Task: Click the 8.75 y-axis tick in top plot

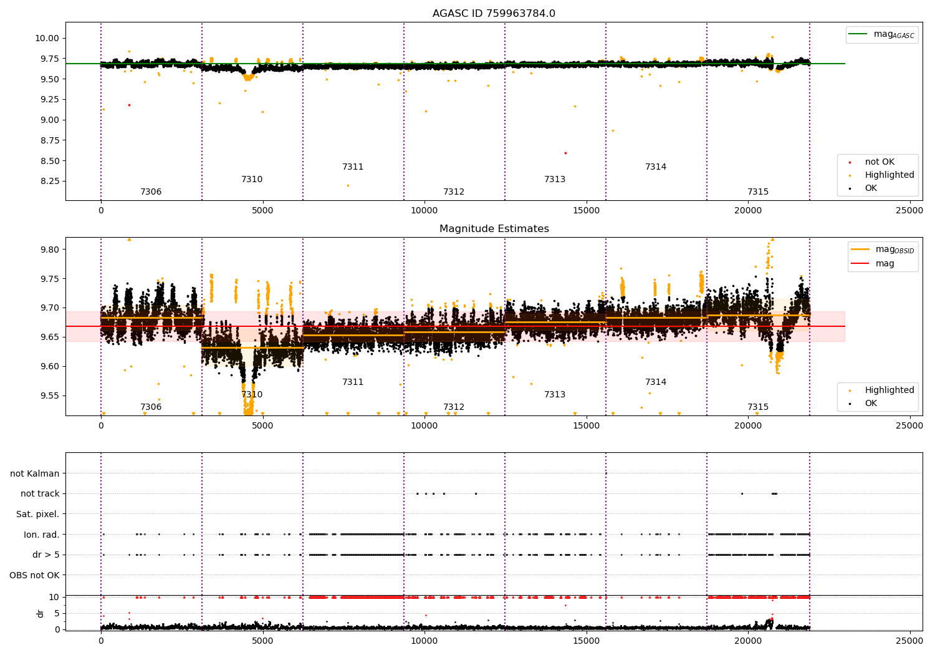Action: (49, 140)
